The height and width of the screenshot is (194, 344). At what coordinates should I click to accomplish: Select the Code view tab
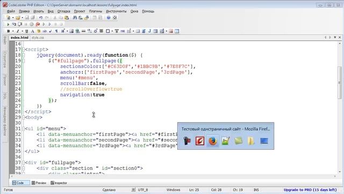(x=20, y=183)
